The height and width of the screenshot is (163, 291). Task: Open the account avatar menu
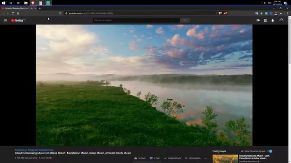(x=281, y=20)
